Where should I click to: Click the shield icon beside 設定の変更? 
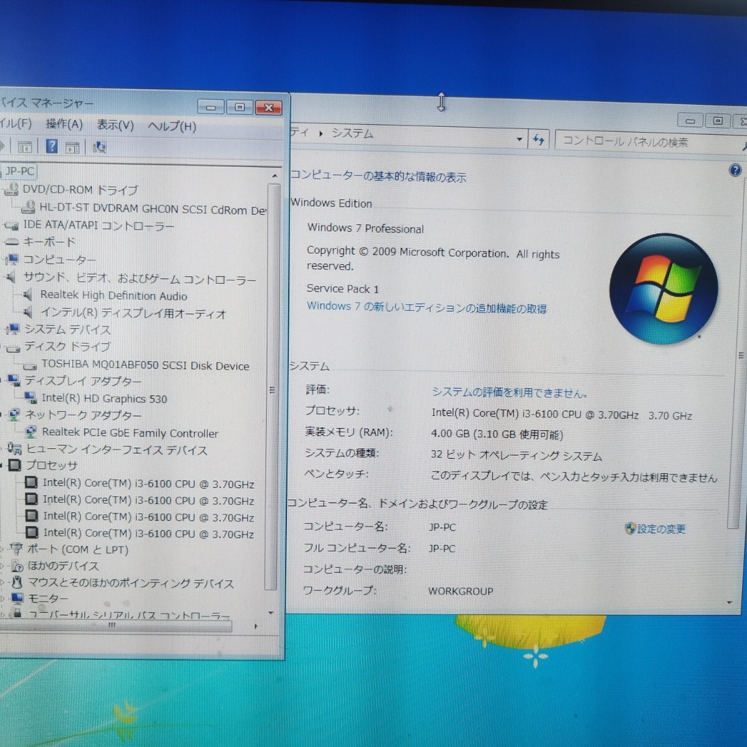point(630,529)
